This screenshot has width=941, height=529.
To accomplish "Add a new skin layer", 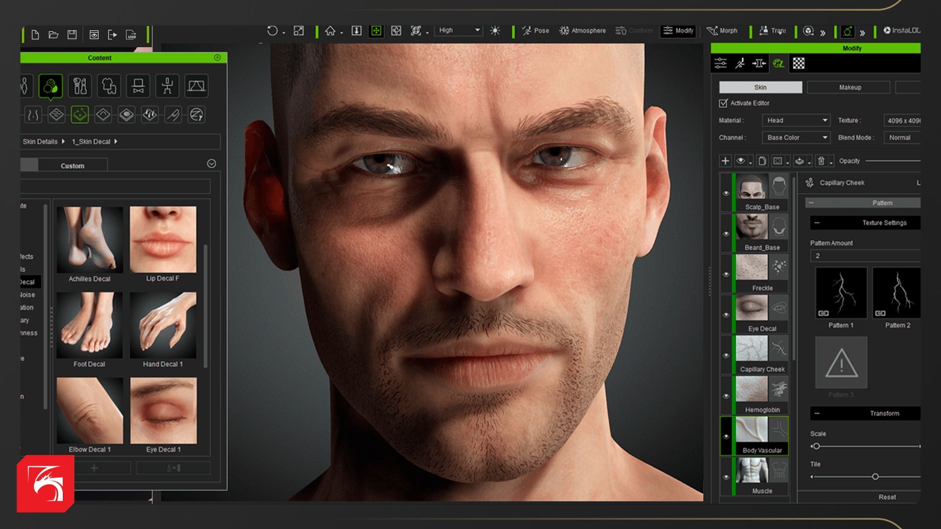I will 725,161.
